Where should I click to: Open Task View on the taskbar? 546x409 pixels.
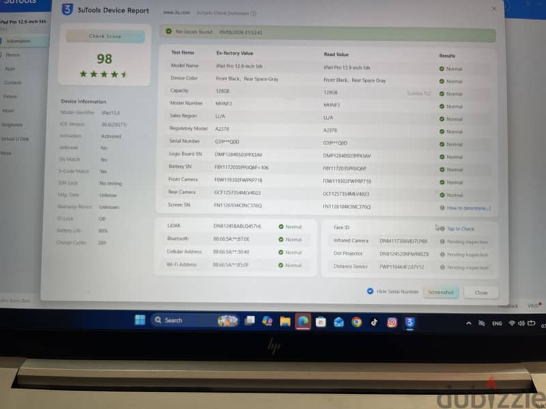[249, 320]
